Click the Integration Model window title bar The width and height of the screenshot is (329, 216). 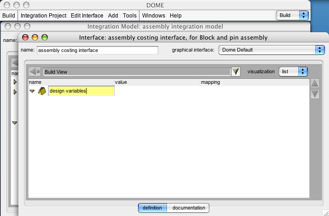point(155,26)
